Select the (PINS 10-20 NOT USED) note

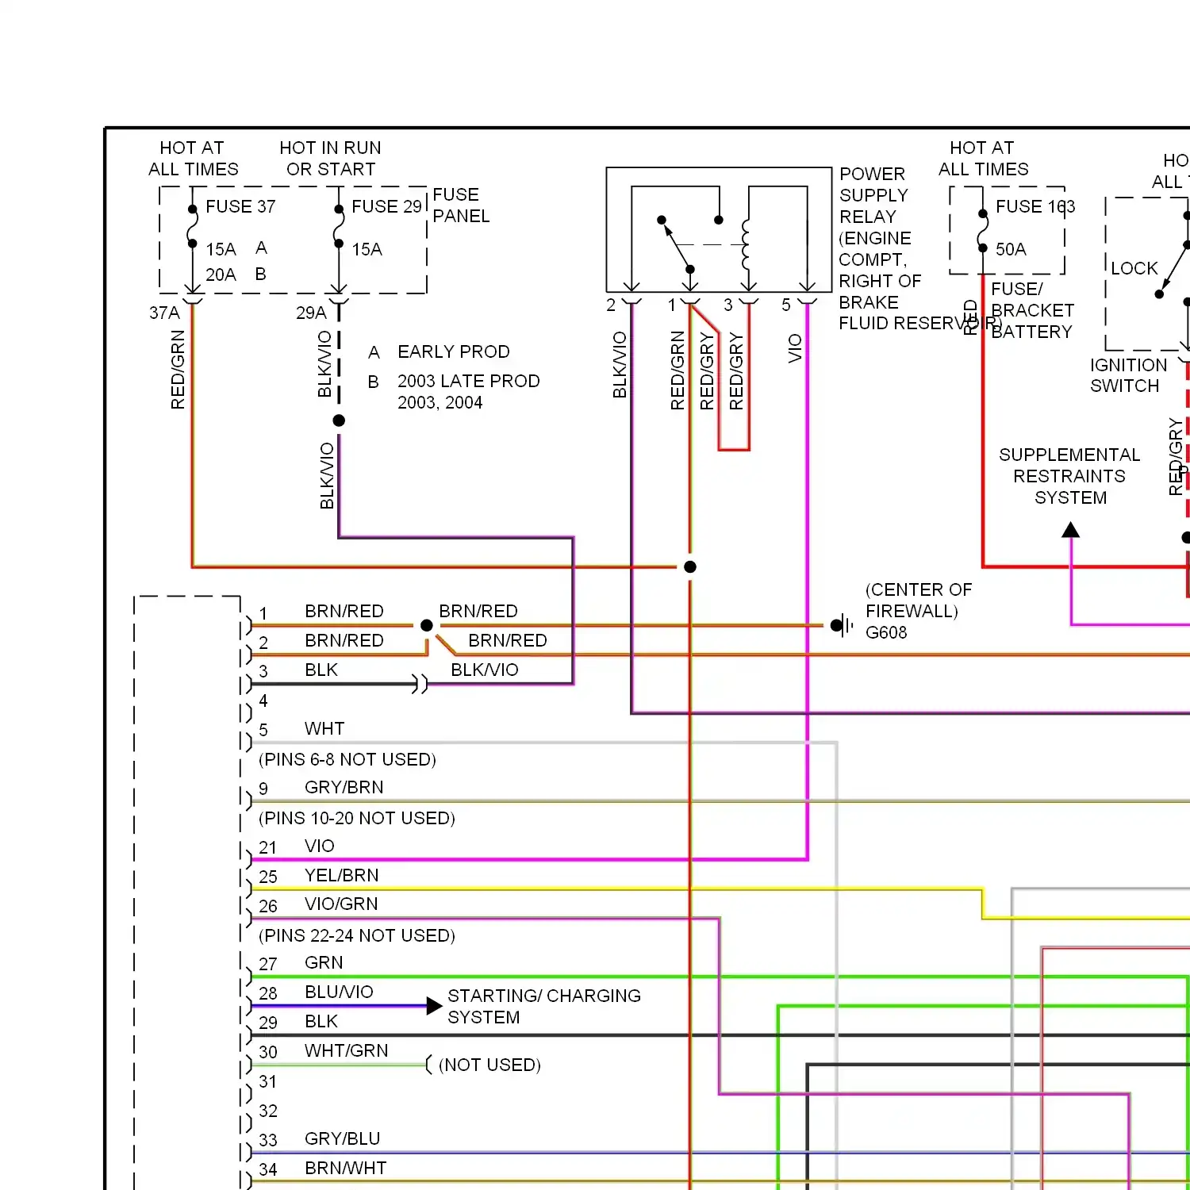[x=357, y=818]
